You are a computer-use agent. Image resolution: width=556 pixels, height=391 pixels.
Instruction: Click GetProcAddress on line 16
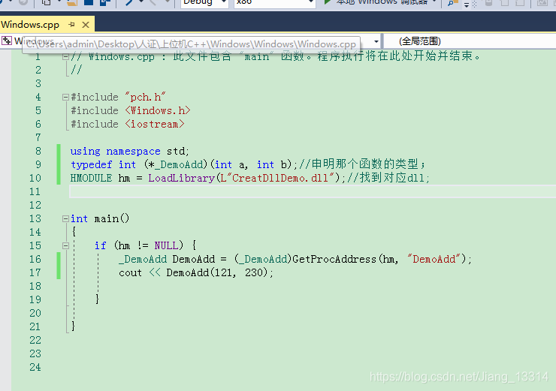334,259
